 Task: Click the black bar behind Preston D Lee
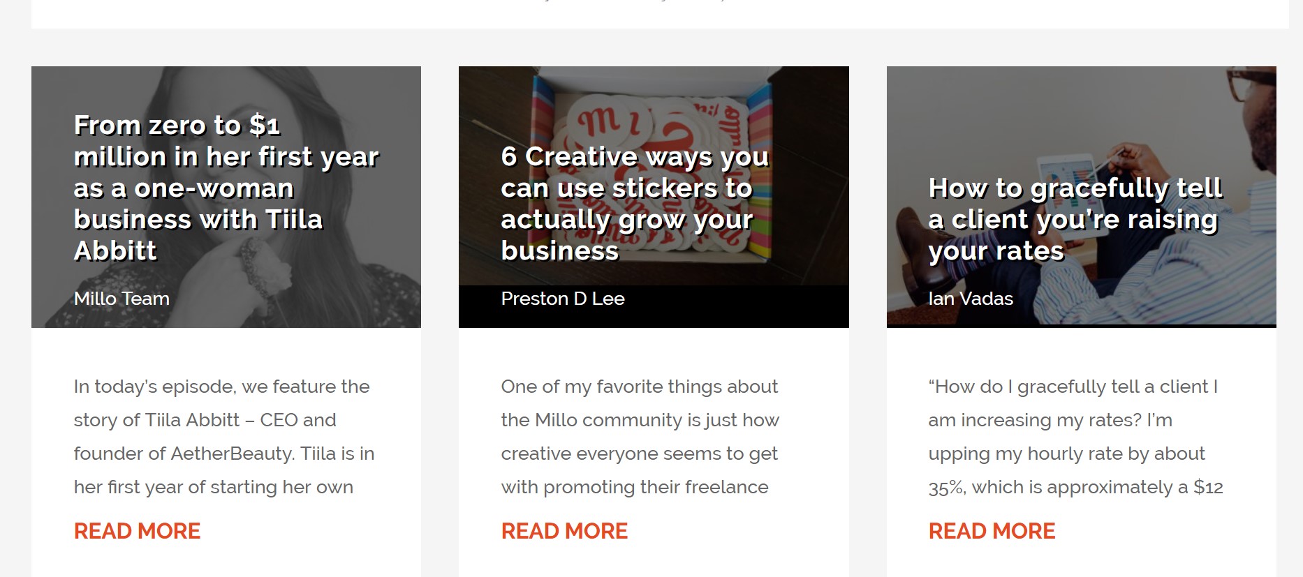733,307
